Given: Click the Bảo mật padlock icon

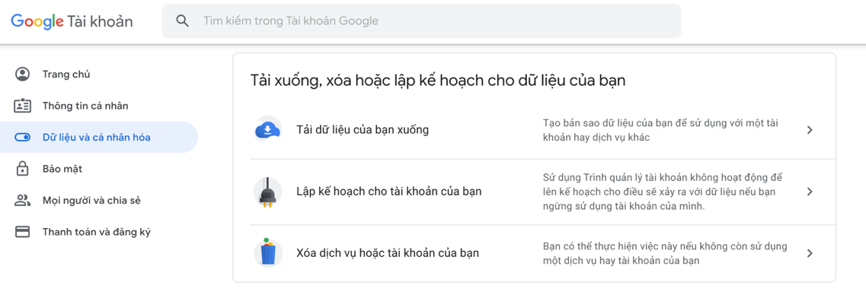Looking at the screenshot, I should (22, 169).
